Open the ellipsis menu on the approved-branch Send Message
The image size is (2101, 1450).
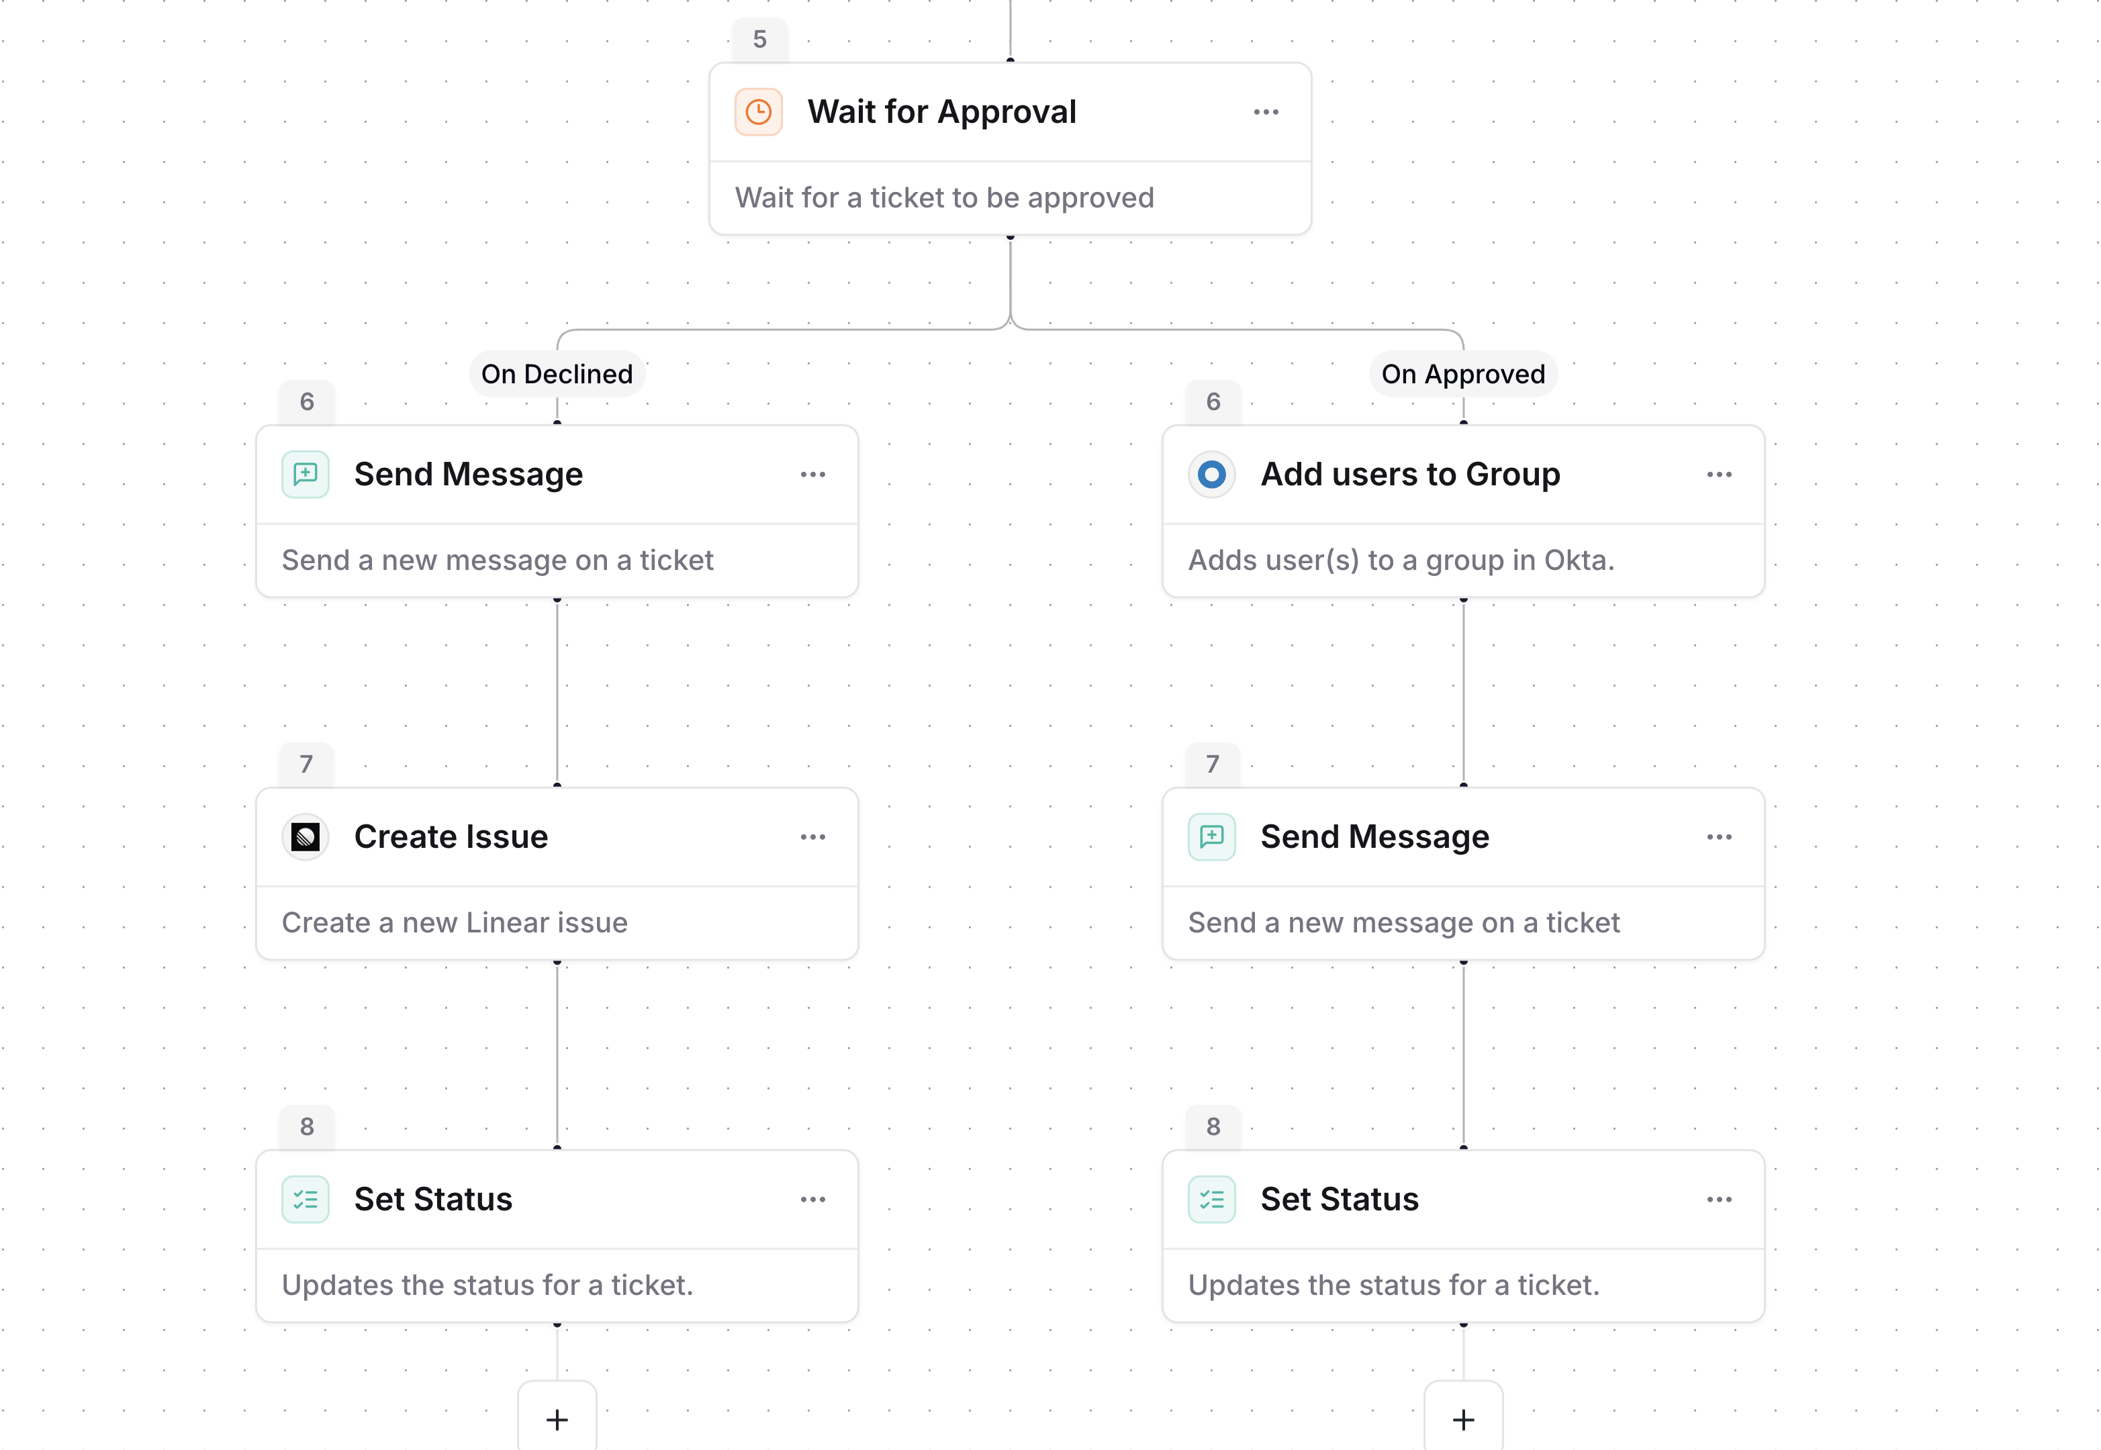tap(1718, 836)
